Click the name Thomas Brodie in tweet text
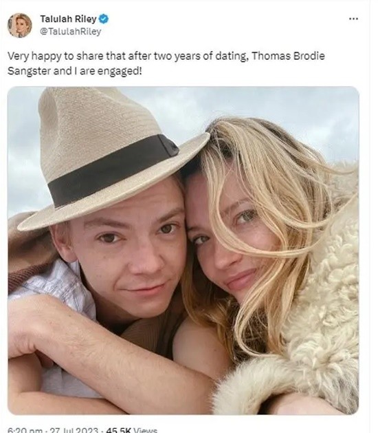The width and height of the screenshot is (378, 433). click(x=288, y=56)
